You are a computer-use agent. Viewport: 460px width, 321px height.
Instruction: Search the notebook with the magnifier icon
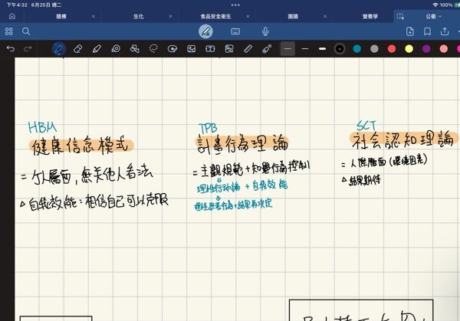click(26, 31)
